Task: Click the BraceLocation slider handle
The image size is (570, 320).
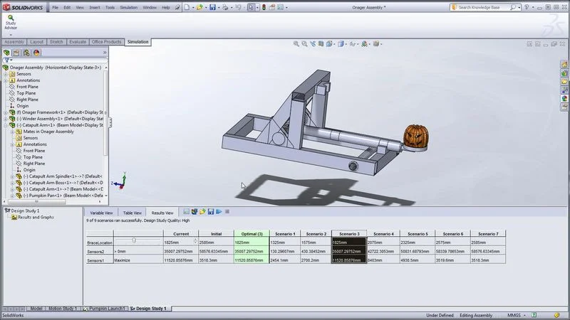Action: tap(134, 242)
